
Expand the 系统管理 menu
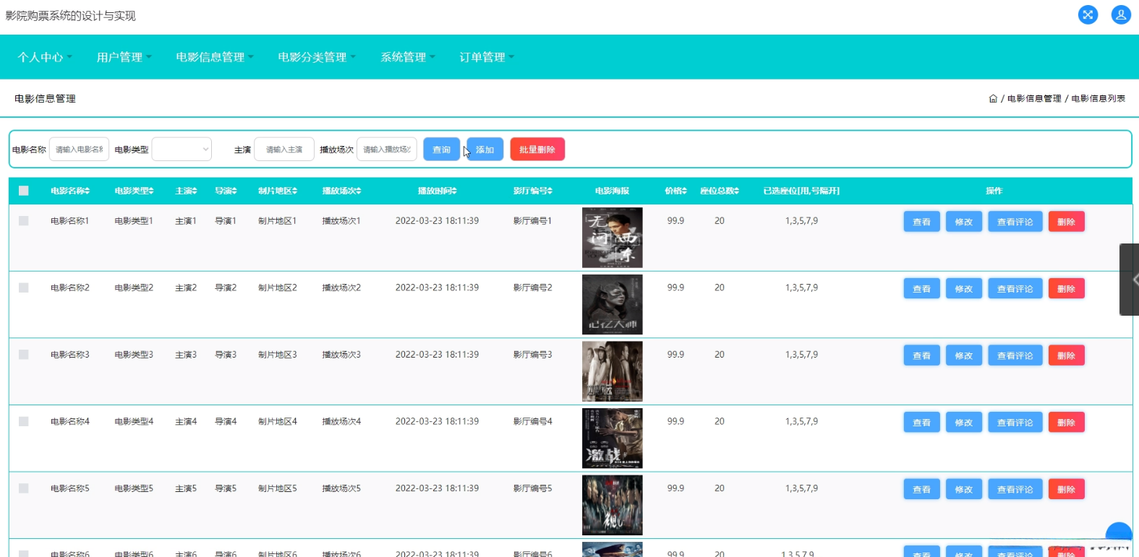[408, 57]
